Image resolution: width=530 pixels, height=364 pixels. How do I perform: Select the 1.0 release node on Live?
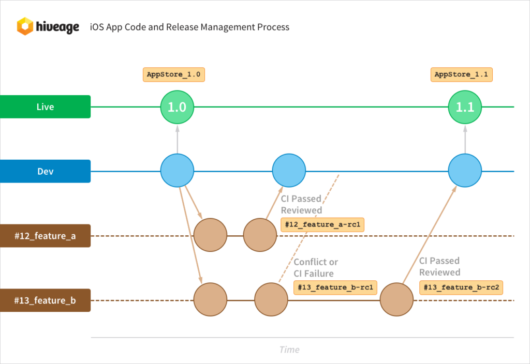pyautogui.click(x=176, y=107)
